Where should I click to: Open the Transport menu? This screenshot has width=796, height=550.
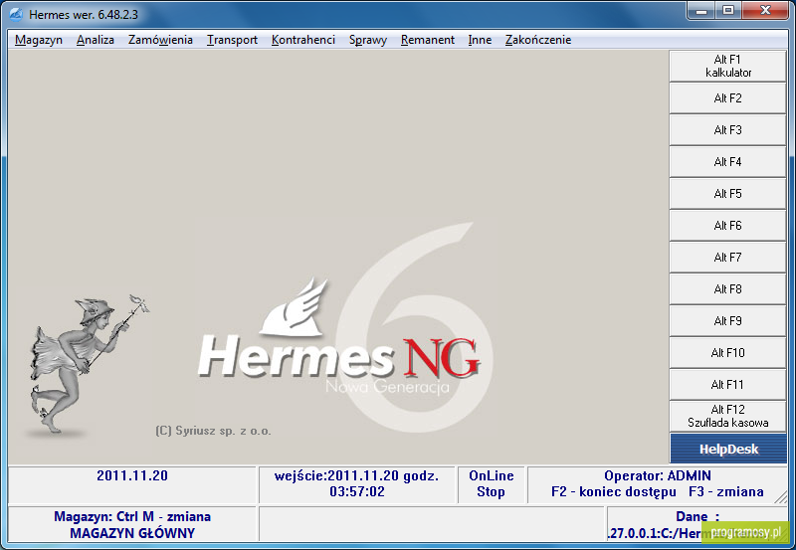pos(232,40)
